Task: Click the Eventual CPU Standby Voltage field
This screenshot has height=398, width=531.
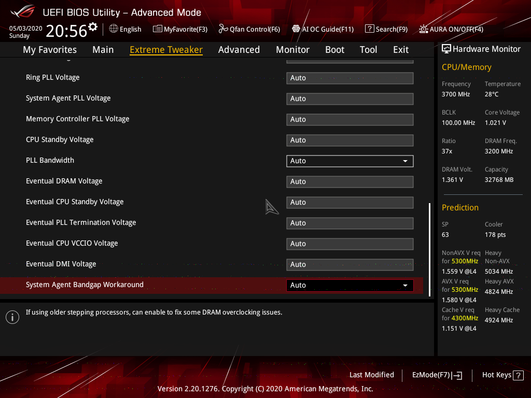Action: click(x=350, y=203)
